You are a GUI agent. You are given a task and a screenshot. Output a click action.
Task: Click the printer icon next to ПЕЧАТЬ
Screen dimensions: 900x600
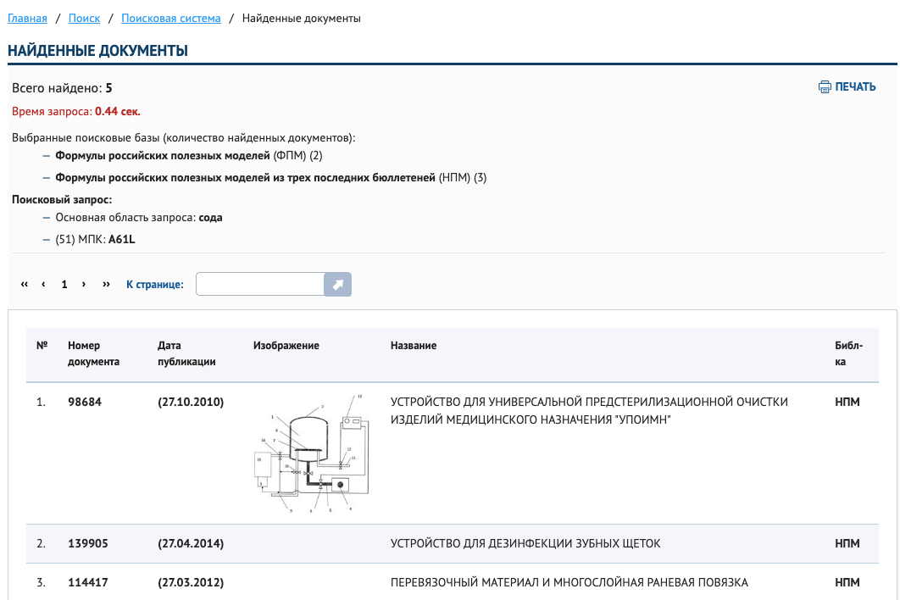825,87
